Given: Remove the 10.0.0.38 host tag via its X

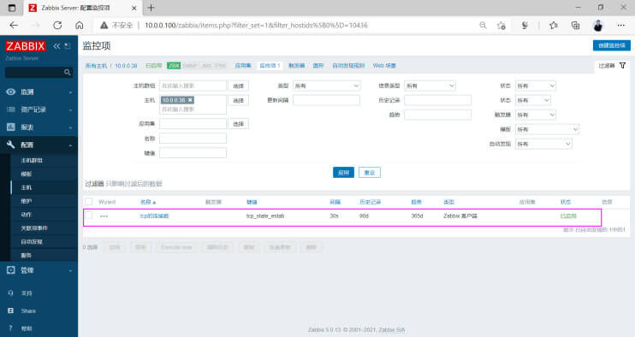Looking at the screenshot, I should (x=190, y=100).
